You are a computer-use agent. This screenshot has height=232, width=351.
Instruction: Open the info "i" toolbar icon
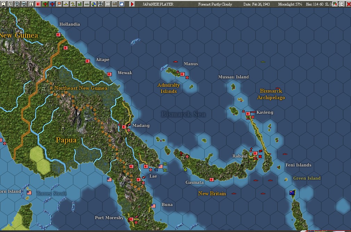click(x=31, y=4)
